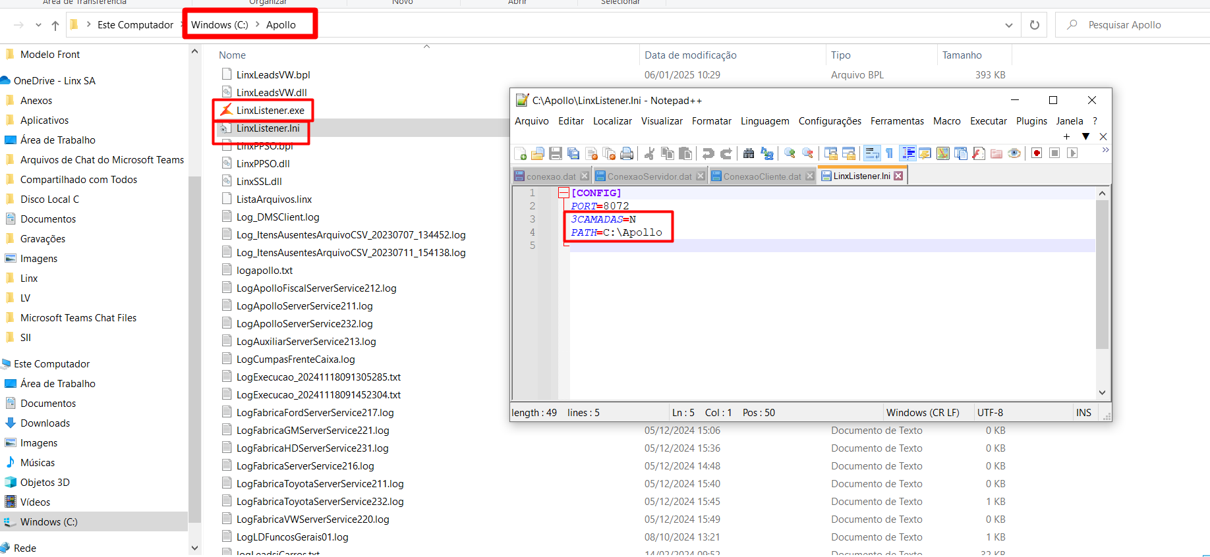The height and width of the screenshot is (557, 1210).
Task: Click the Apollo breadcrumb in address bar
Action: 281,25
